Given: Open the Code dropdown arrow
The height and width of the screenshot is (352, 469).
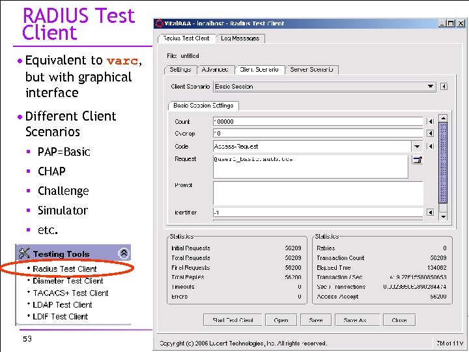Looking at the screenshot, I should click(417, 147).
